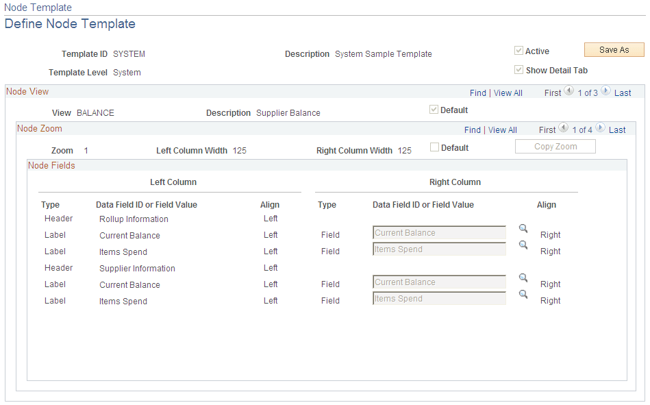The width and height of the screenshot is (650, 405).
Task: Toggle Default checkbox in Node View
Action: pyautogui.click(x=434, y=110)
